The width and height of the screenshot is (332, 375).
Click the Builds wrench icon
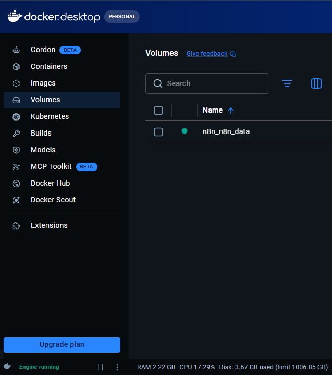(16, 133)
